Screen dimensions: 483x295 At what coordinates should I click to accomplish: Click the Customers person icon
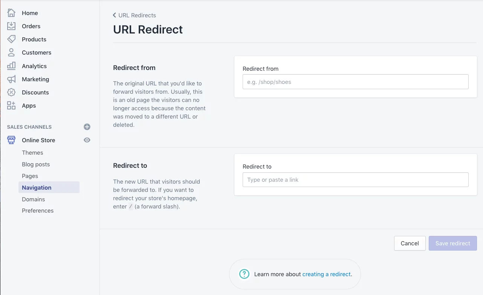11,52
